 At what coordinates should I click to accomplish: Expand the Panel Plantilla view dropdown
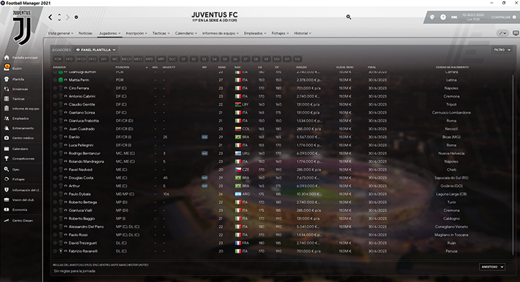(96, 49)
